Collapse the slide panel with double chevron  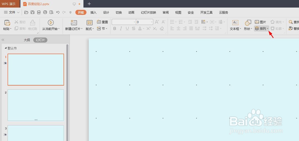click(x=3, y=40)
